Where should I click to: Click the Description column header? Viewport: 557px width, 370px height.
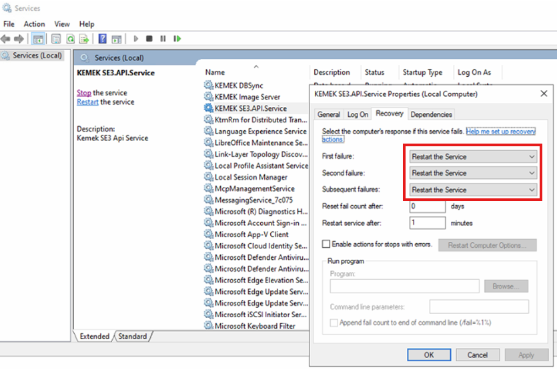(332, 72)
